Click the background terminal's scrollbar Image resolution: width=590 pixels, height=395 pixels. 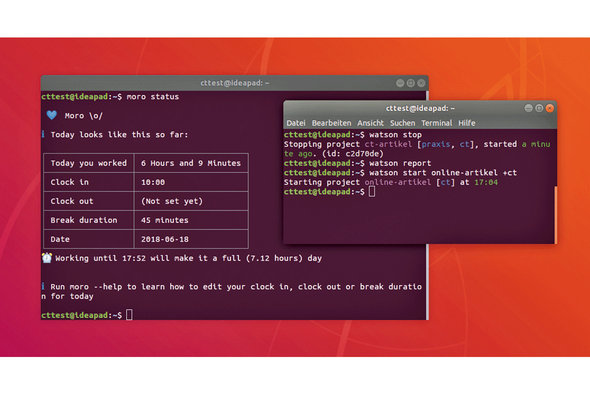tap(427, 282)
